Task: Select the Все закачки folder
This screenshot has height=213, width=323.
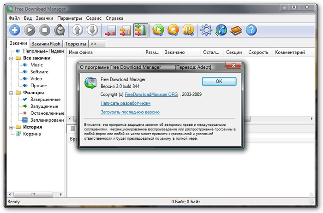Action: click(x=37, y=58)
